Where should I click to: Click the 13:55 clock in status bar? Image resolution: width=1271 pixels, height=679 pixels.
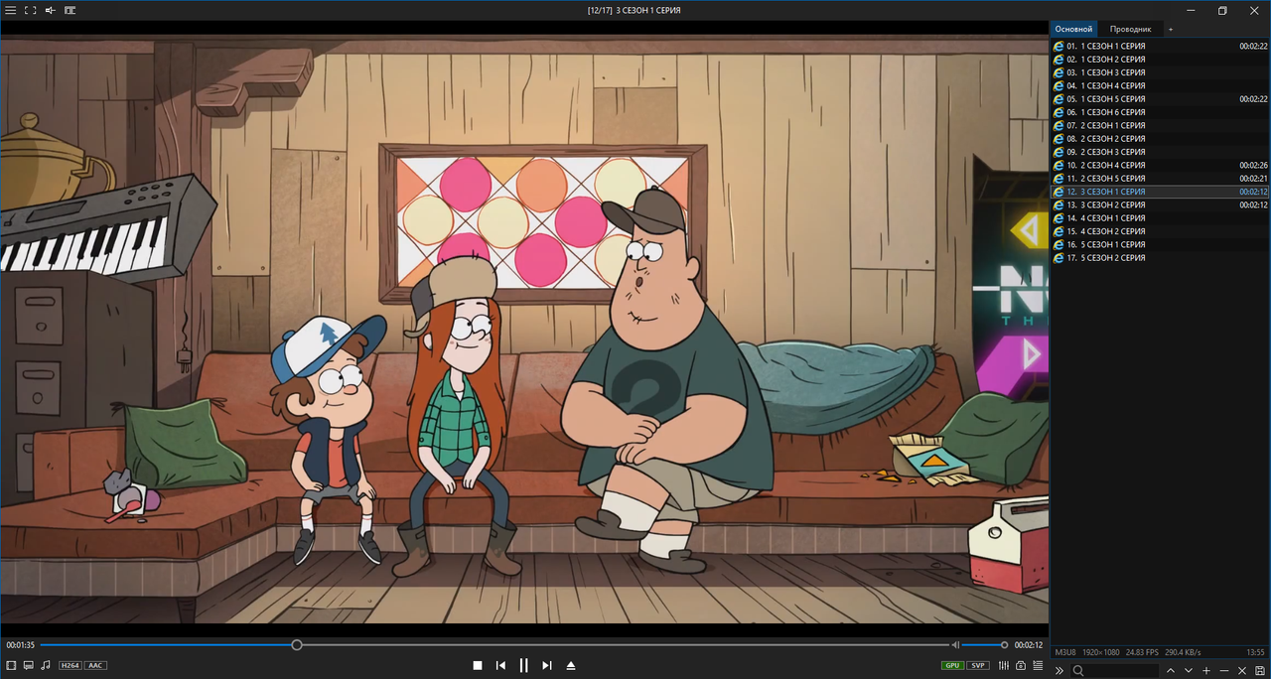click(x=1255, y=652)
